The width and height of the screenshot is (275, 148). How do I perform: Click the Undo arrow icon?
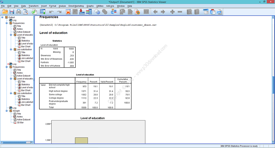[51, 12]
